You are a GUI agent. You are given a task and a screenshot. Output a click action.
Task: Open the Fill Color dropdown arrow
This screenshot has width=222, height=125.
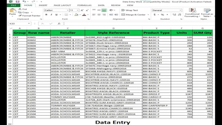tap(80, 15)
